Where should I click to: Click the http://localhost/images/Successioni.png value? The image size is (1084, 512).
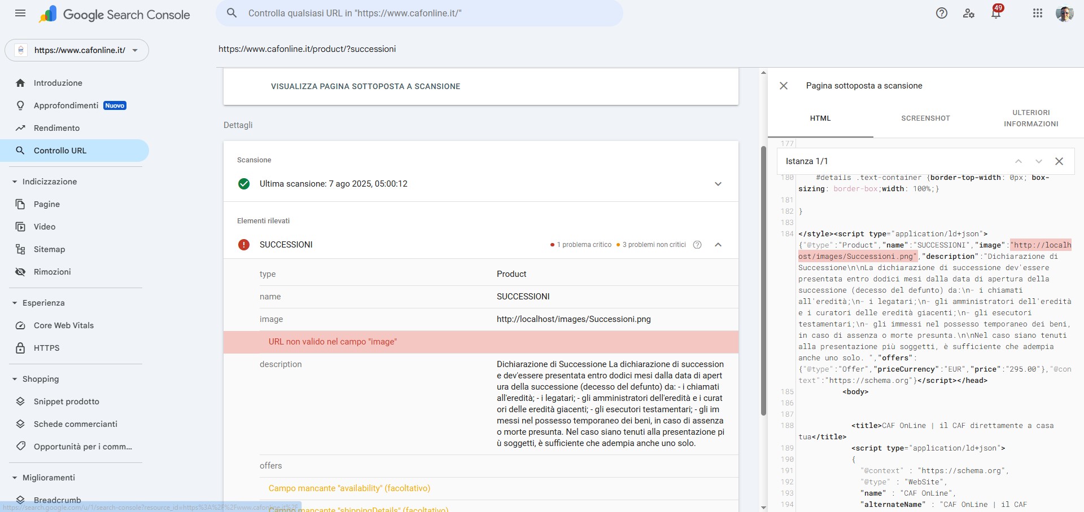coord(574,319)
